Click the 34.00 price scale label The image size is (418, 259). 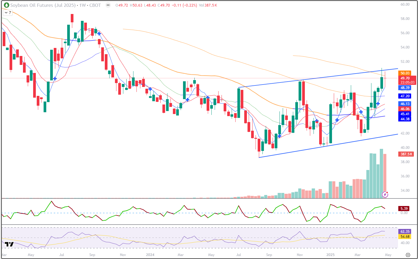[405, 191]
